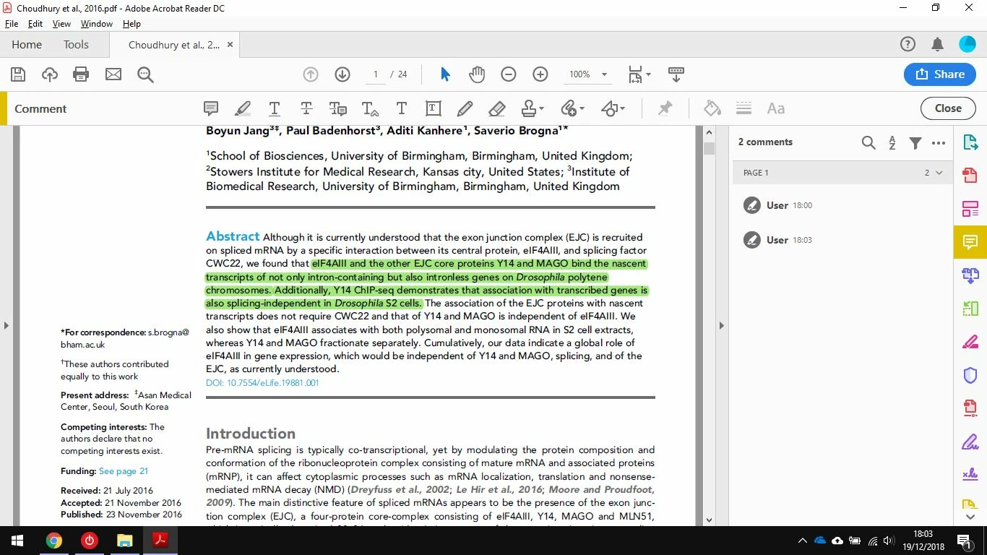The width and height of the screenshot is (987, 555).
Task: Open the shield Protect tool in the right rail
Action: click(x=970, y=375)
